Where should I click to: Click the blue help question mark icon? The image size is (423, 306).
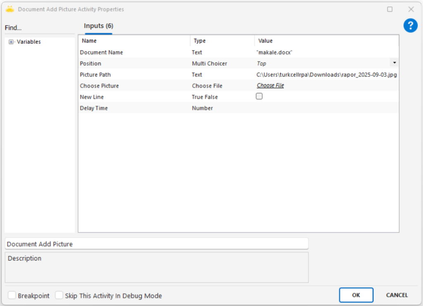[x=410, y=26]
